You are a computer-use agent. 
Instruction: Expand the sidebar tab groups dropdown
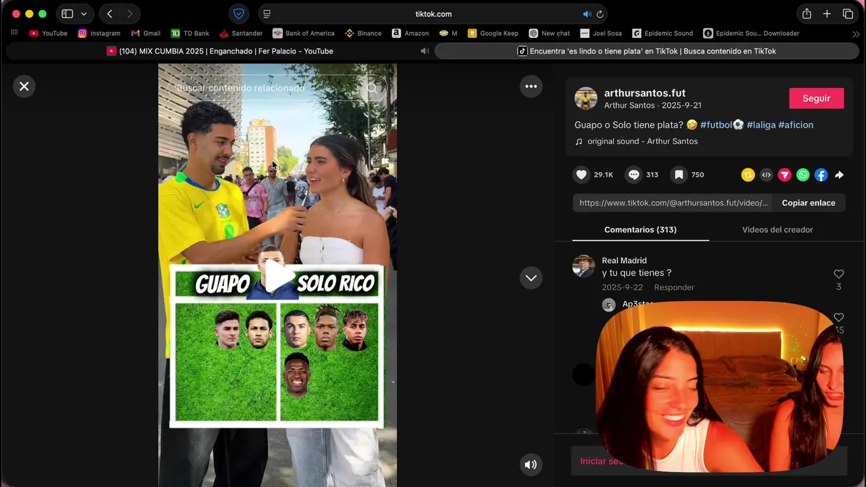coord(84,14)
